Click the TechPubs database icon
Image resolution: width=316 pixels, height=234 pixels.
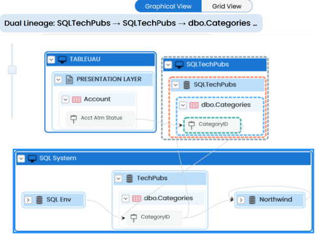tap(129, 179)
